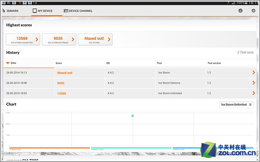Open 13568 Ice Storm Unlimited score card

pos(23,40)
